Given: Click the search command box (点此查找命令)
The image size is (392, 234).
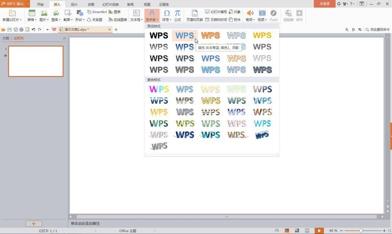Looking at the screenshot, I should tap(377, 29).
